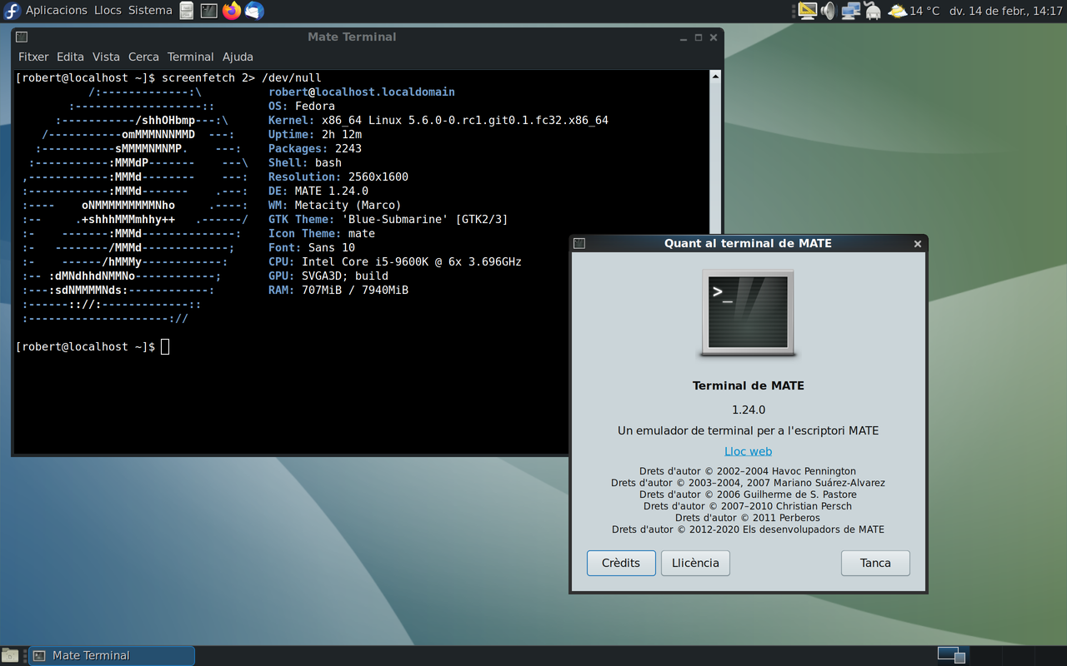Click the 'GPU: SVGA3D; build' line

pos(328,276)
